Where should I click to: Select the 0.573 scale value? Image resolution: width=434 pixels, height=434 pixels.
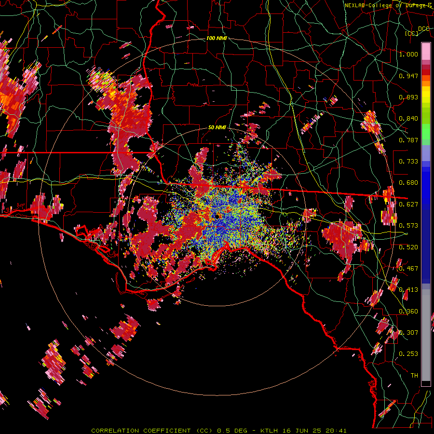click(408, 226)
